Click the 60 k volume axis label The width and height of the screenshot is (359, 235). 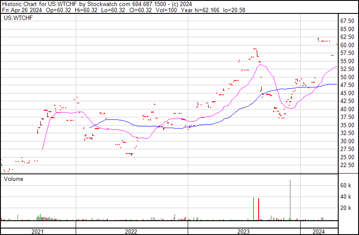click(x=346, y=185)
